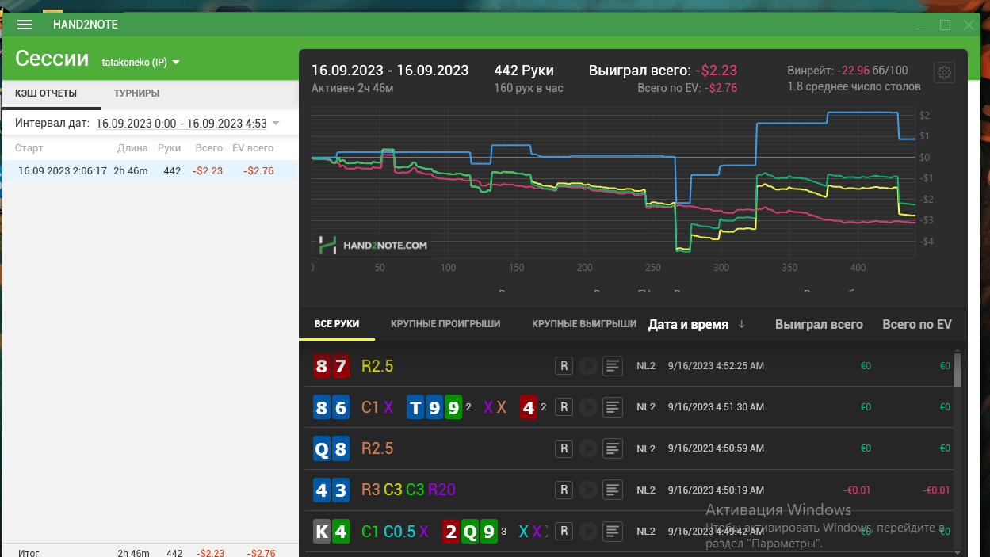This screenshot has height=557, width=990.
Task: Open hand text for the Q8 hand
Action: click(612, 448)
